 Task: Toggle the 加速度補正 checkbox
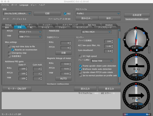point(9,56)
